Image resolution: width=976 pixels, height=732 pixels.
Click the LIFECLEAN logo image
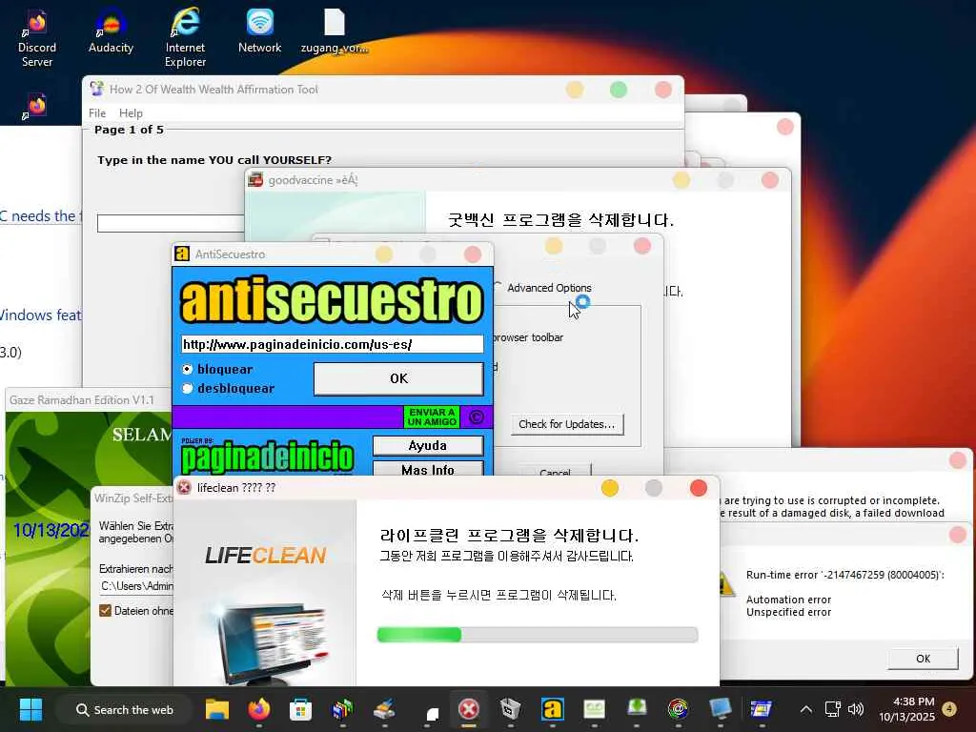[x=265, y=556]
